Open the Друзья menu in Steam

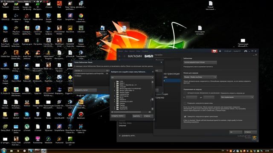(132, 51)
